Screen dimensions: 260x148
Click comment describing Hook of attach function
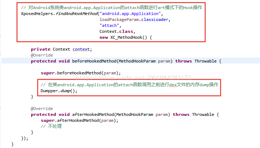pyautogui.click(x=111, y=8)
